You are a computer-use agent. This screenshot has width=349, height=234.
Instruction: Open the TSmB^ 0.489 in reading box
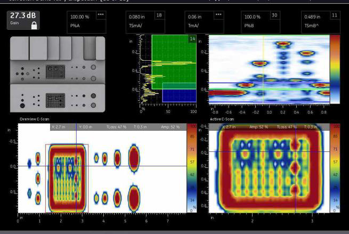coord(321,22)
